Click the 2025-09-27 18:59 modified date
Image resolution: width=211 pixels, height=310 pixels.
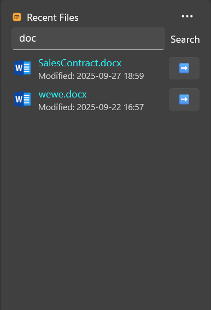110,76
